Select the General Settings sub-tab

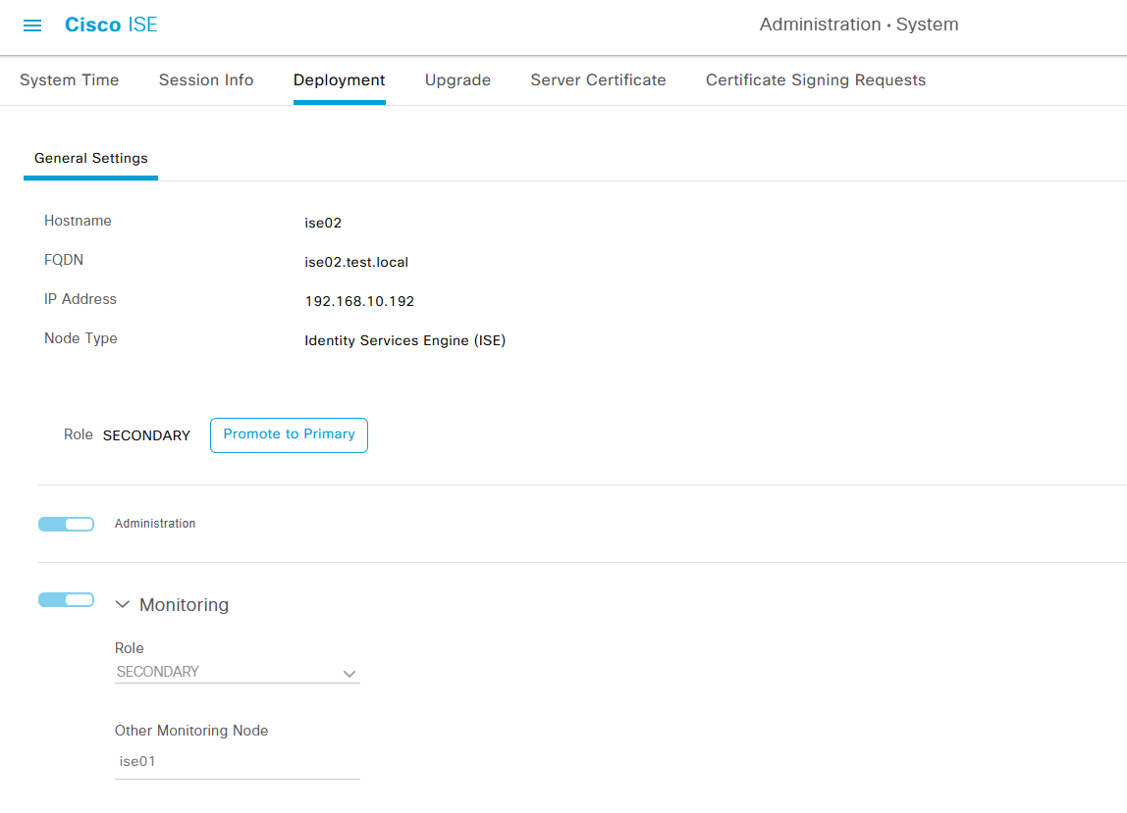(91, 158)
